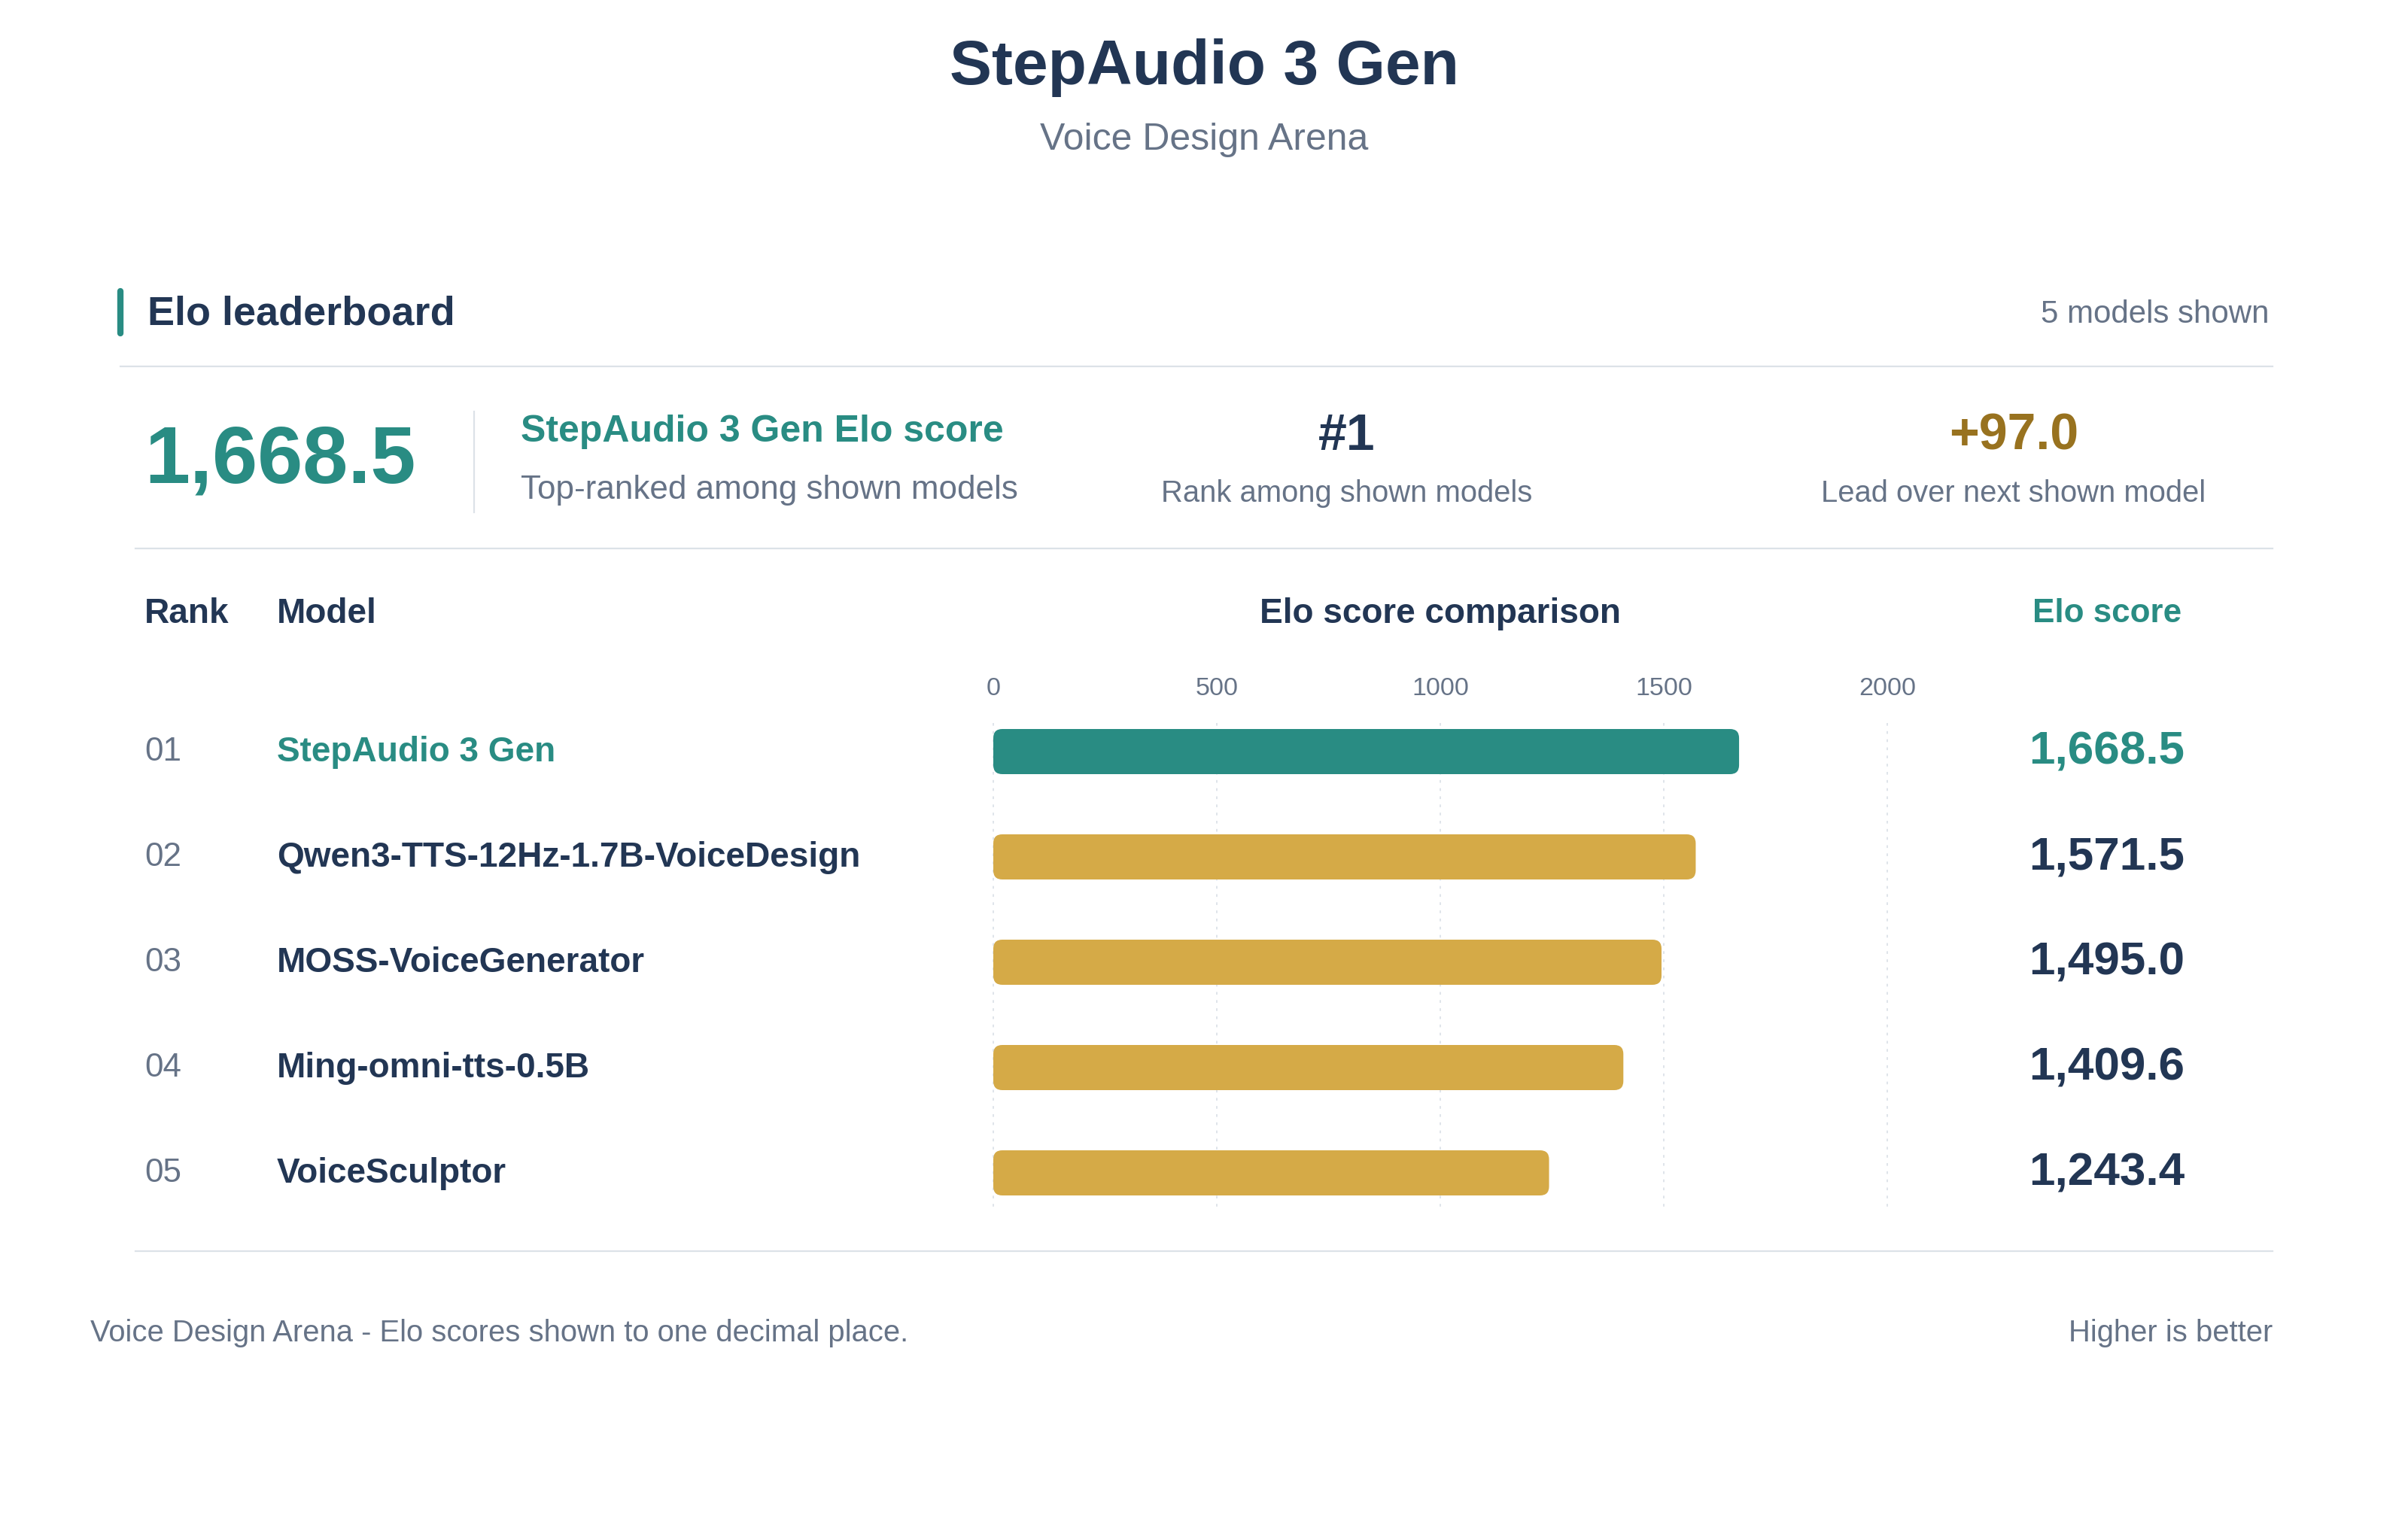Click rank number "05" in the table
This screenshot has height=1534, width=2408.
(163, 1171)
